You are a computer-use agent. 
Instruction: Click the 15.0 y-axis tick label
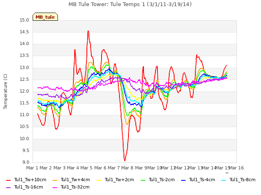pos(24,20)
